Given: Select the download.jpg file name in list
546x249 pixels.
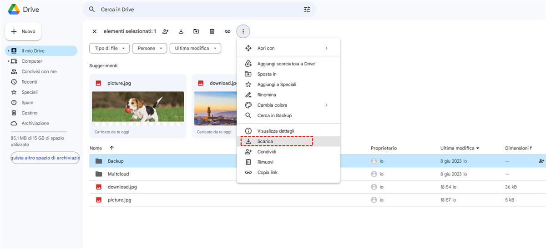Looking at the screenshot, I should click(x=122, y=187).
